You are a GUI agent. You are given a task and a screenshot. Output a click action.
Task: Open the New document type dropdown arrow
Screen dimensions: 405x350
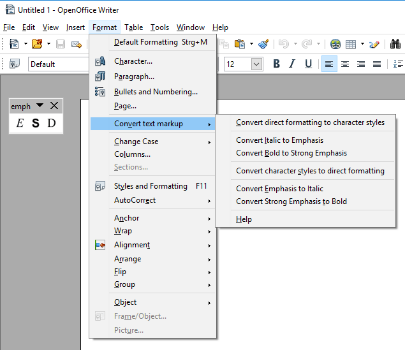26,44
